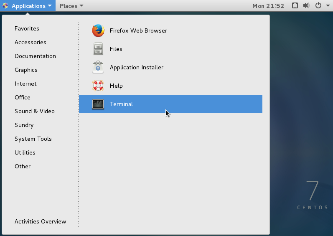
Task: Click the Firefox Web Browser icon
Action: point(98,30)
